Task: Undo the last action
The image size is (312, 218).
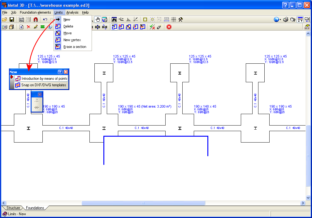Action: [x=45, y=19]
